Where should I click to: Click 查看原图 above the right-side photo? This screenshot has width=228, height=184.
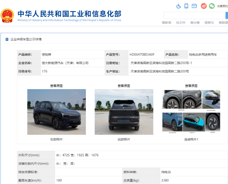tap(57, 86)
